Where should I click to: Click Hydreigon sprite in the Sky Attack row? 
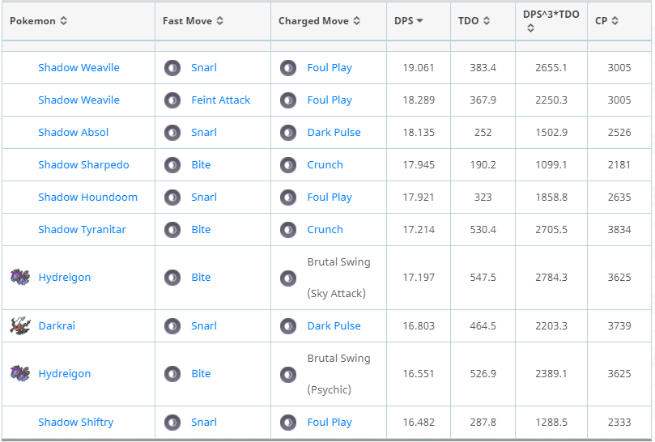[x=19, y=277]
